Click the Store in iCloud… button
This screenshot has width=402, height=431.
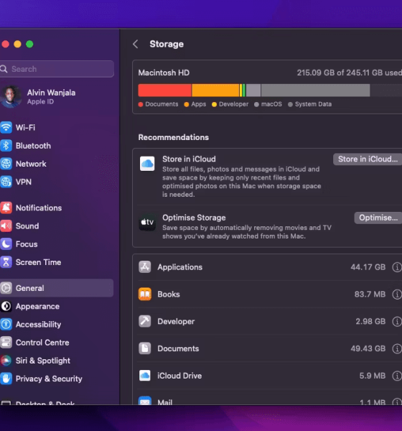[368, 159]
